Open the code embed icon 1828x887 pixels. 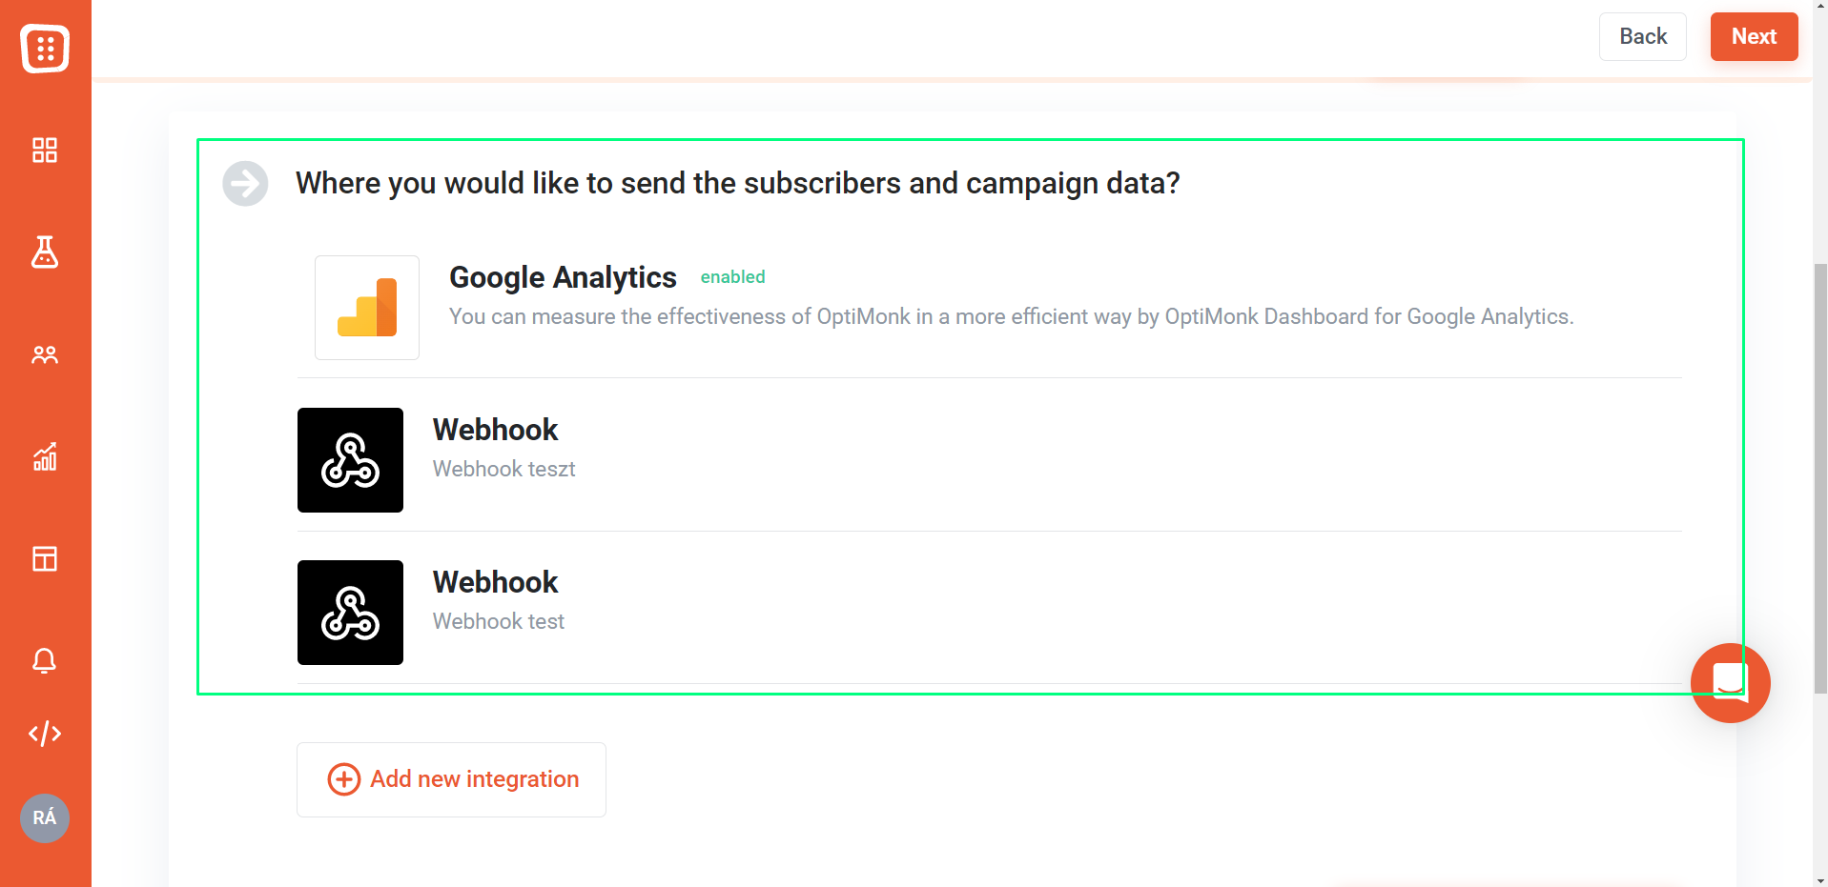(45, 734)
